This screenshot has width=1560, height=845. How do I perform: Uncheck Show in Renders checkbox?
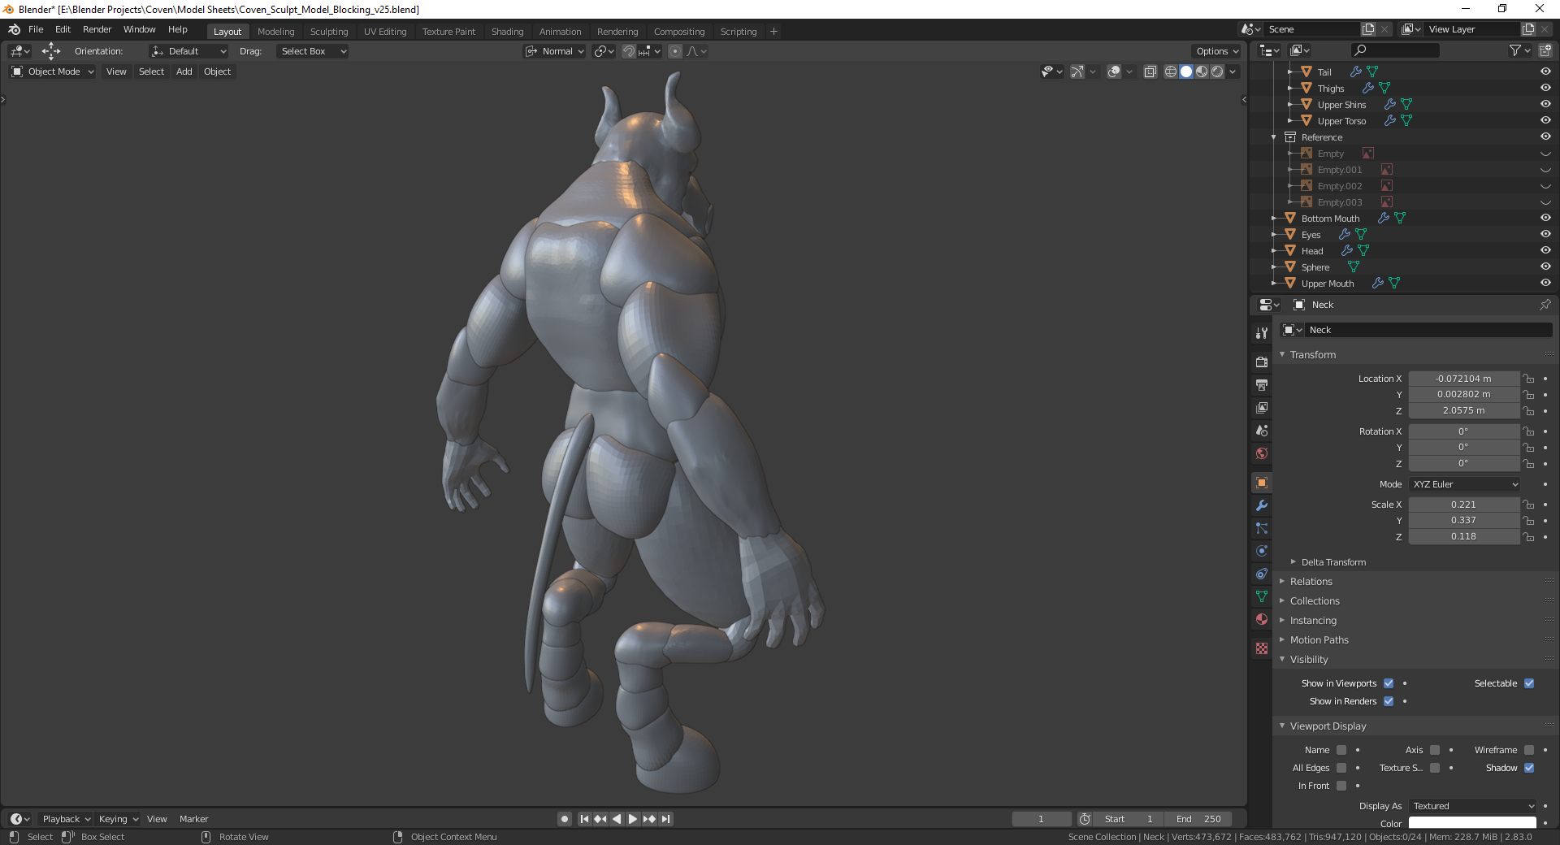(x=1389, y=701)
